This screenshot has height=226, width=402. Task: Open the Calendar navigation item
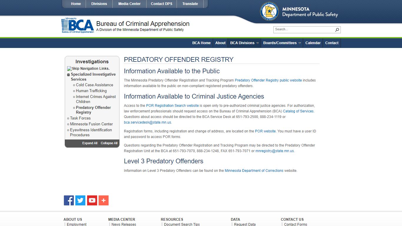[x=313, y=43]
